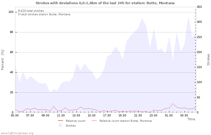Select '0 total strokes station Butte, Montana' text
This screenshot has height=135, width=211.
[x=44, y=14]
